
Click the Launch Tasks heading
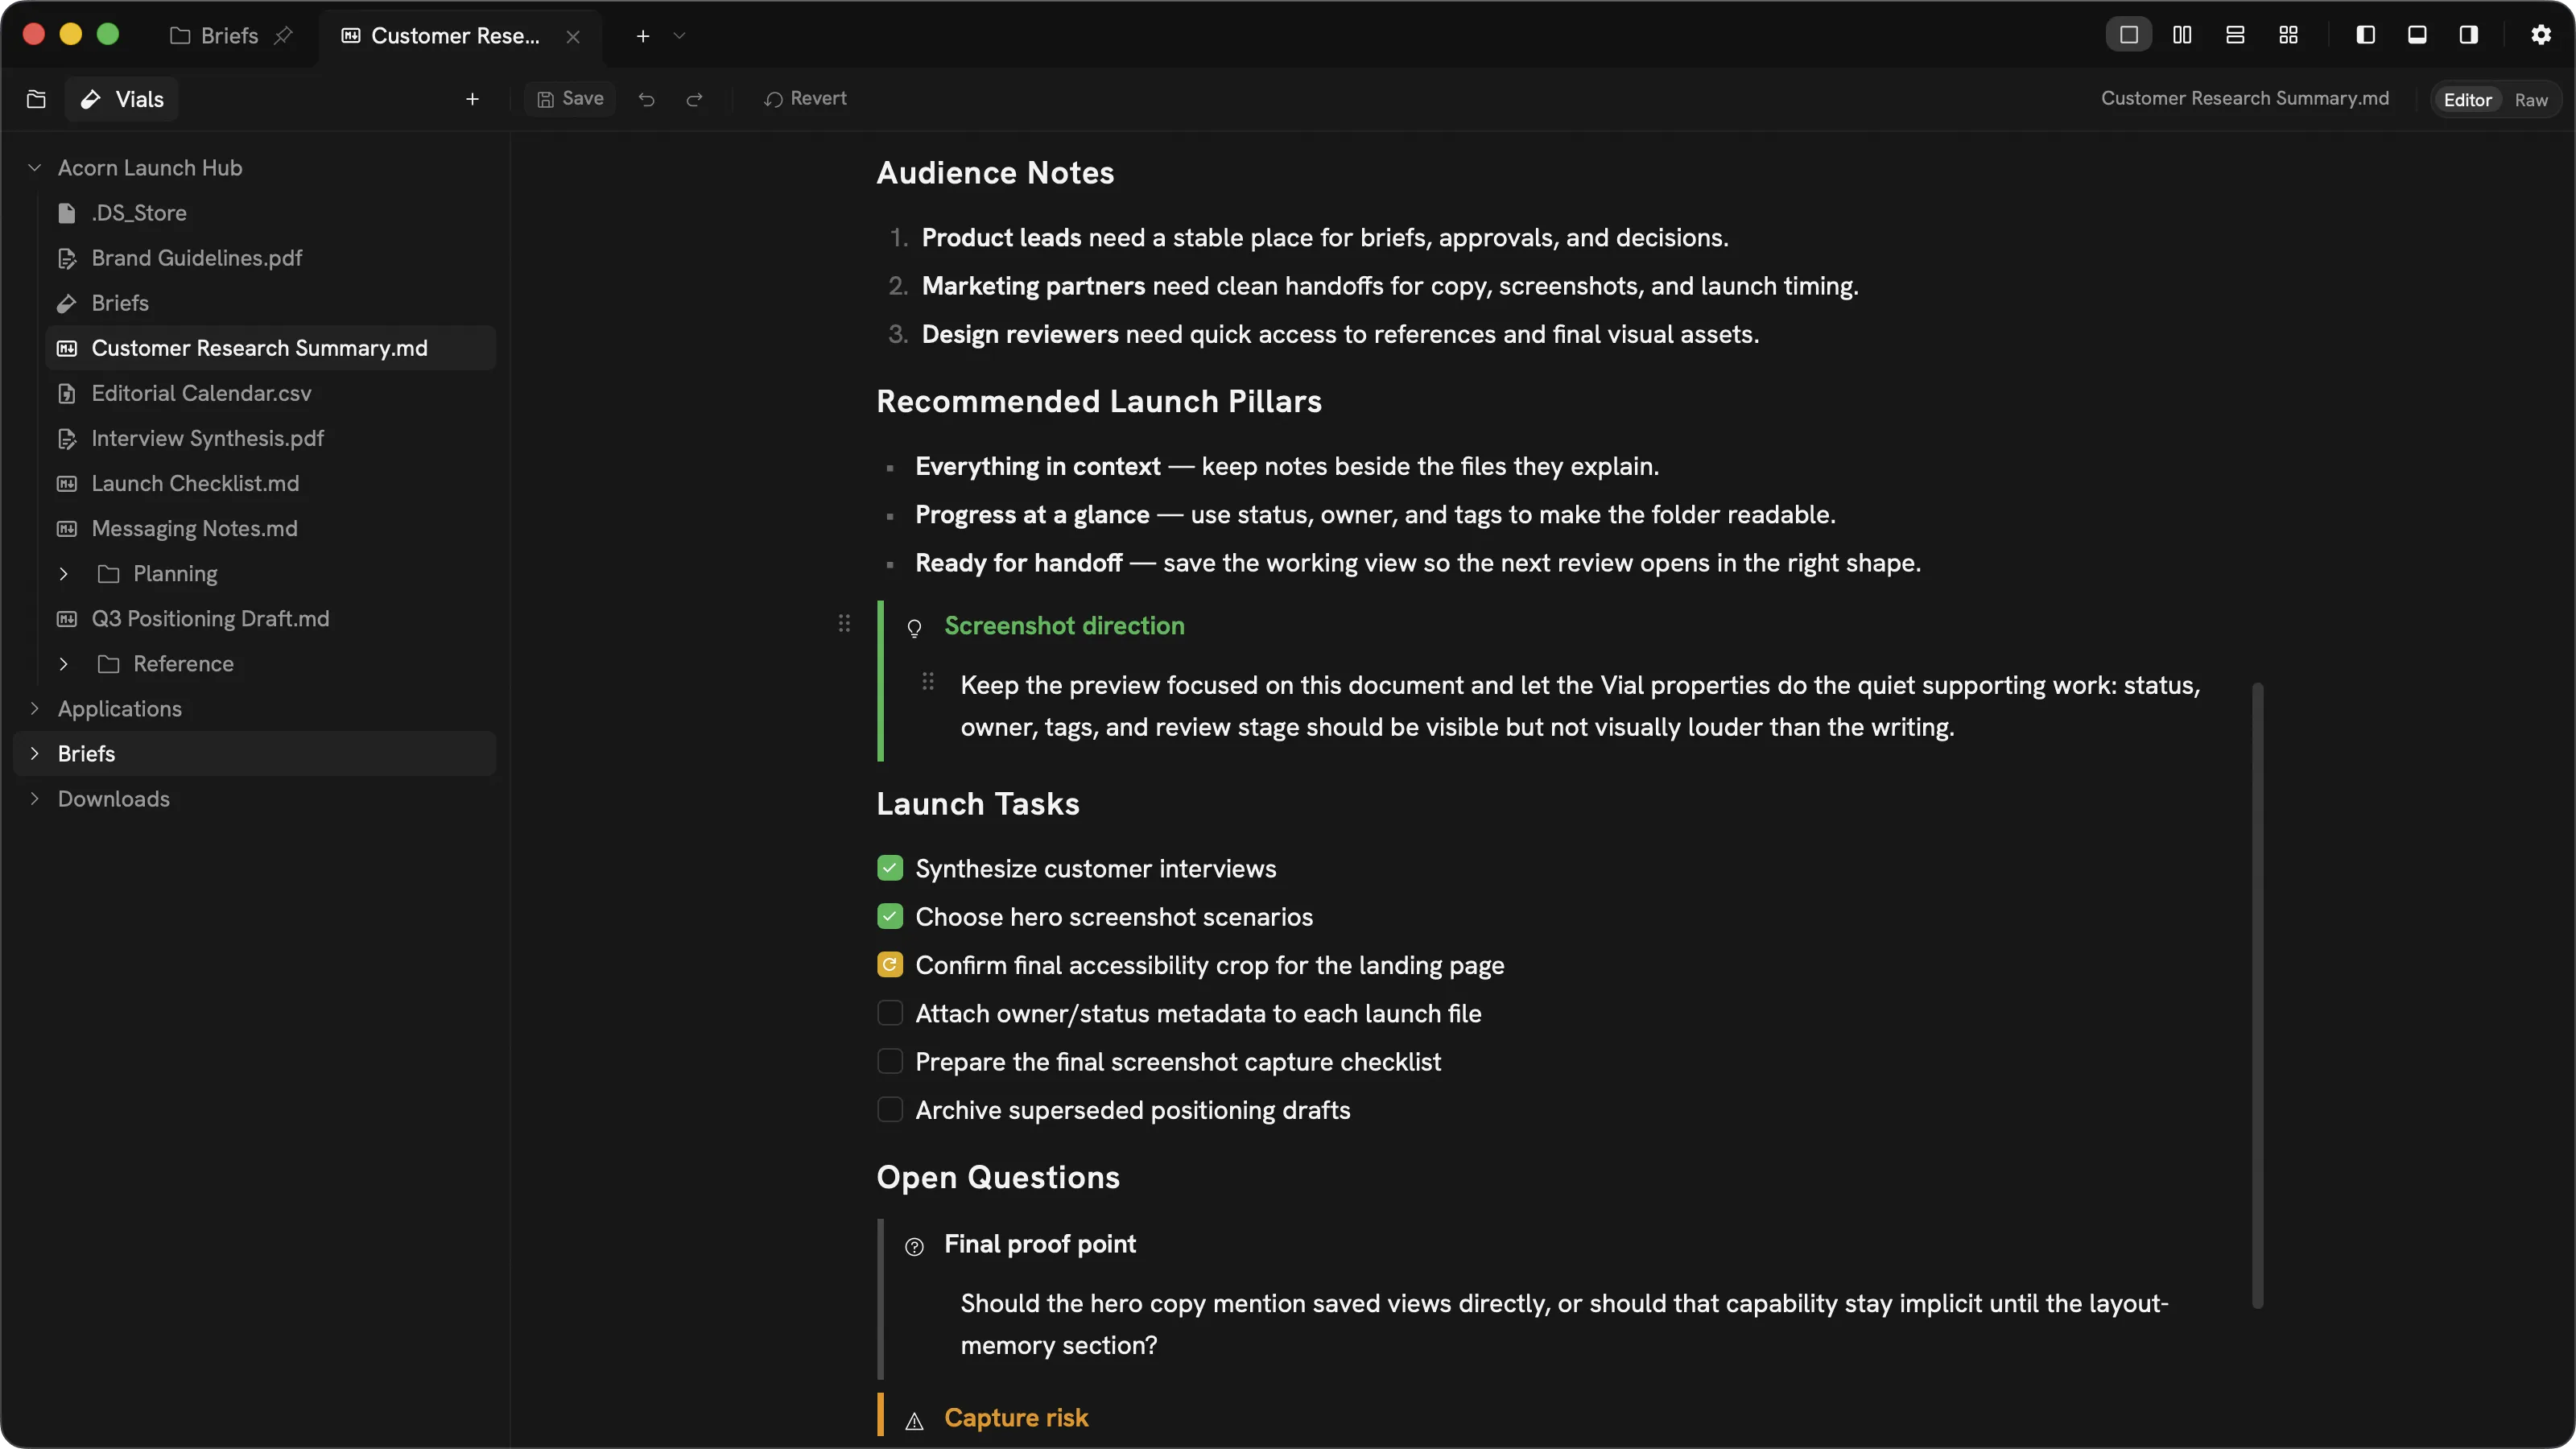[x=978, y=804]
